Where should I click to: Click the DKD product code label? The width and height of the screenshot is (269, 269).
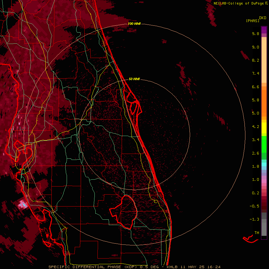(x=262, y=18)
